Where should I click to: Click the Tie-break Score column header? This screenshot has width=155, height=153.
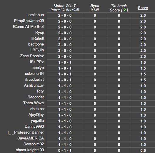(x=119, y=8)
